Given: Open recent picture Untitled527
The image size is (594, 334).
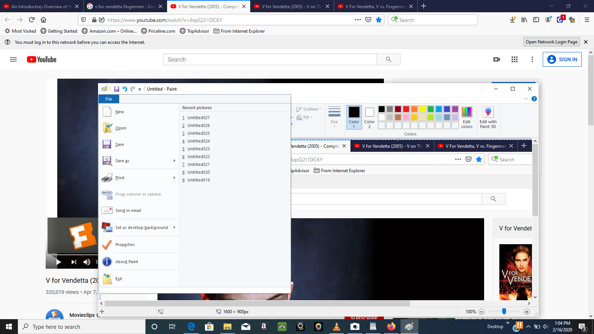Looking at the screenshot, I should click(x=198, y=118).
